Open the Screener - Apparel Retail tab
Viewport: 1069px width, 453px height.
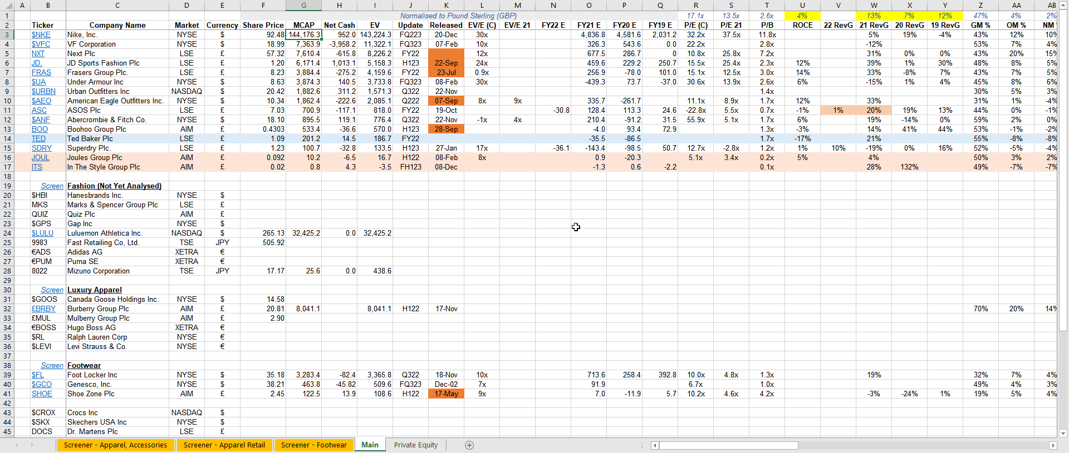click(224, 445)
